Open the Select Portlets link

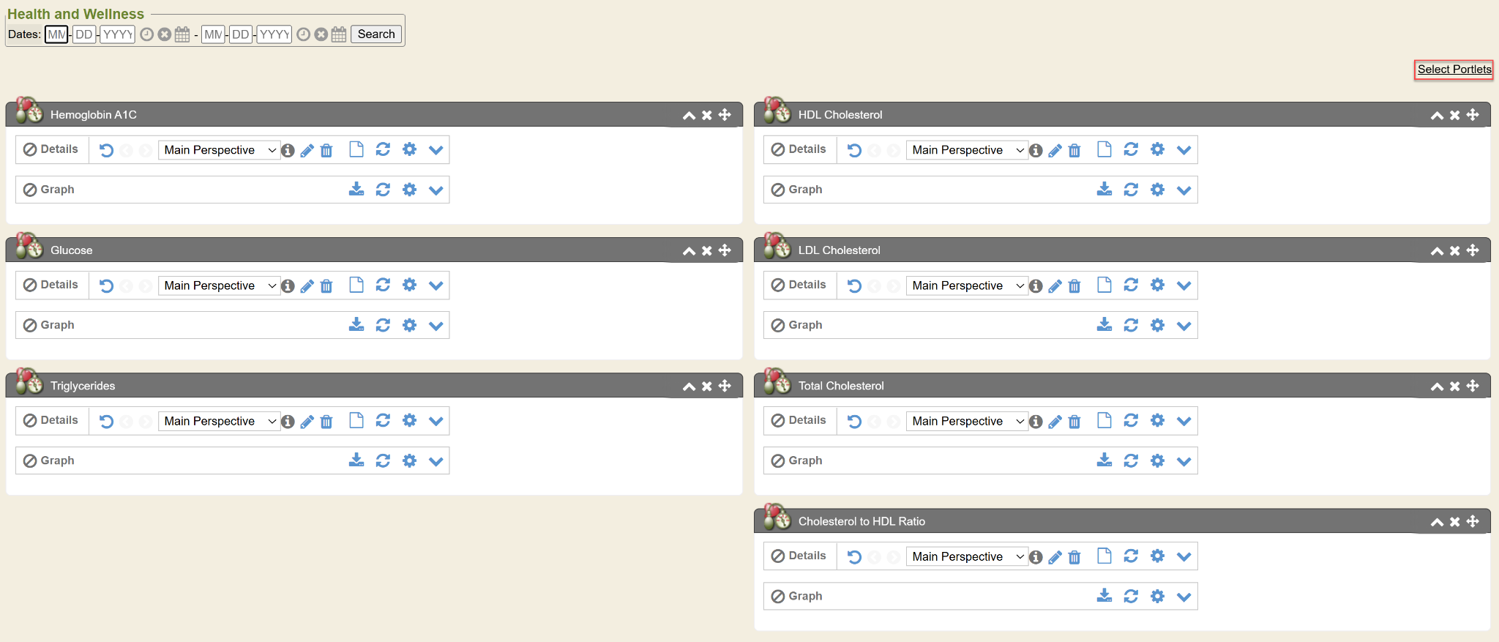pyautogui.click(x=1454, y=70)
